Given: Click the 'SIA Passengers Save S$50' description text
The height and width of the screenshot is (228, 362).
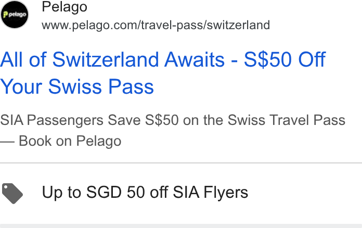Looking at the screenshot, I should click(x=89, y=120).
